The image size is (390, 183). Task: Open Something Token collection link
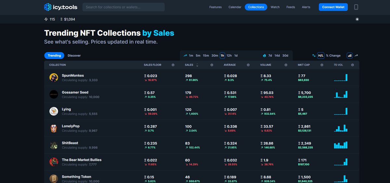pos(76,177)
